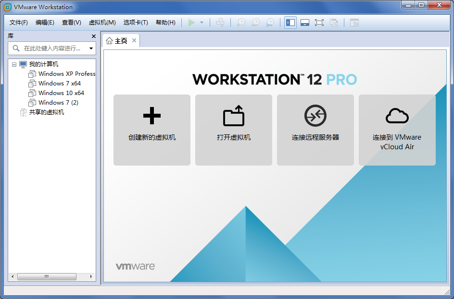
Task: Click the library horizontal scrollbar thumb
Action: (47, 277)
